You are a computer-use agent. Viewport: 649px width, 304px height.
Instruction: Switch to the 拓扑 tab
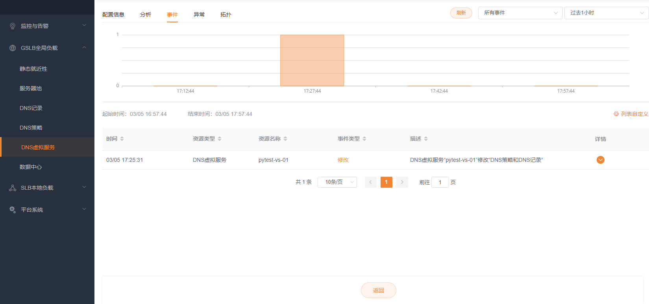point(226,15)
